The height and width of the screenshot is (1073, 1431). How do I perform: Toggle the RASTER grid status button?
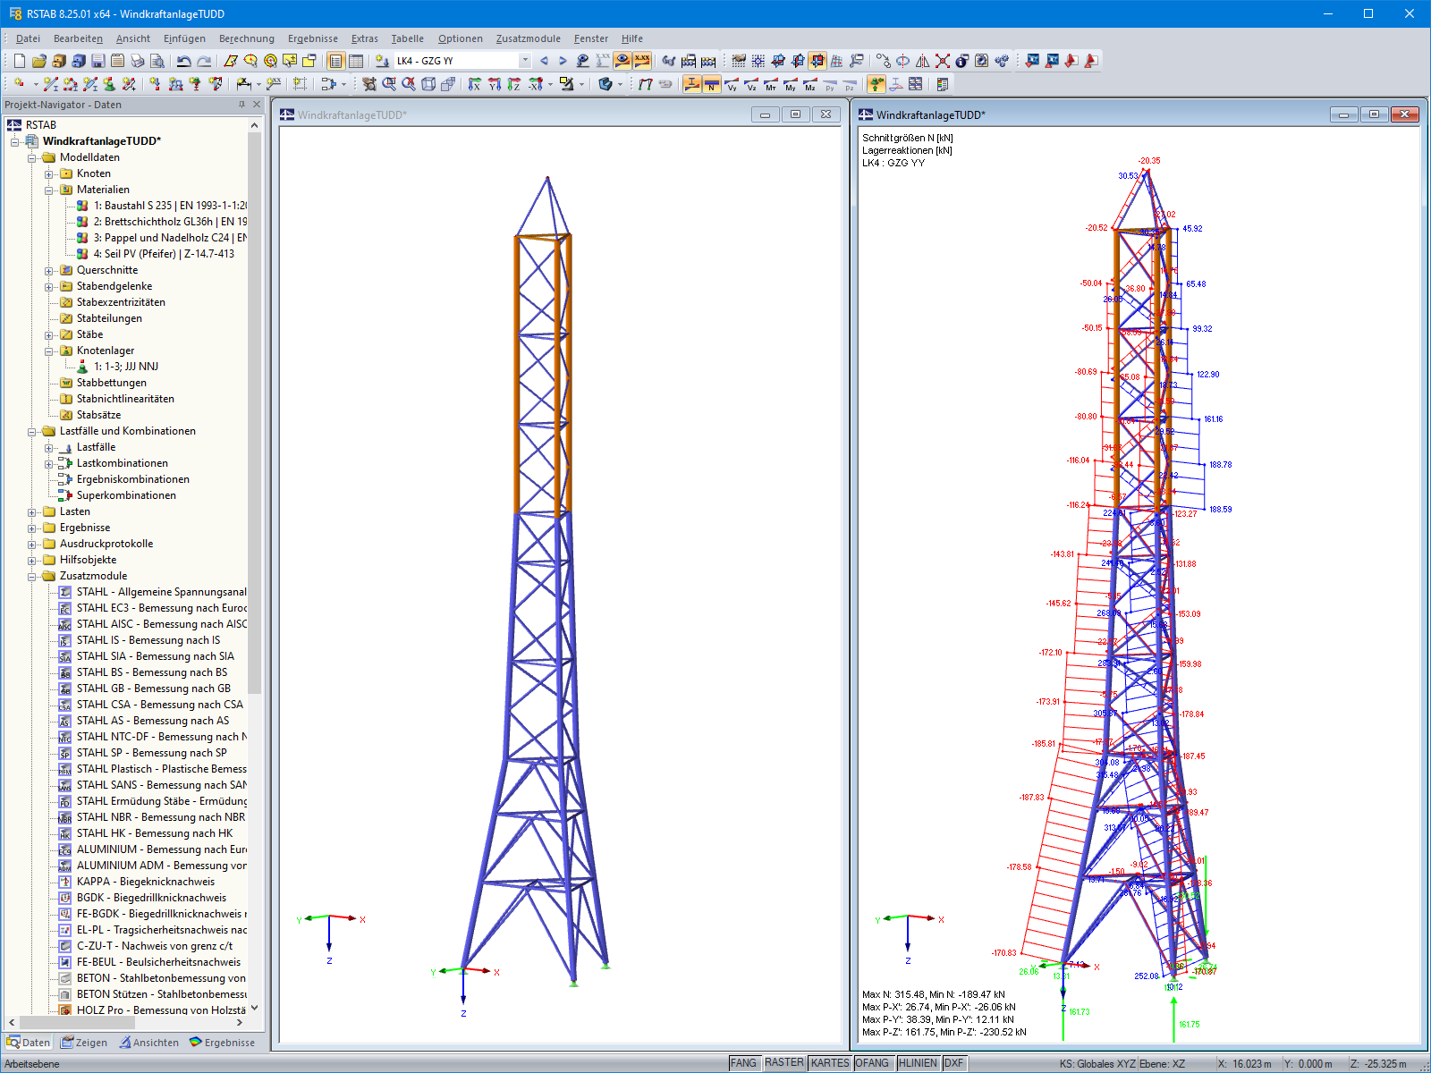coord(783,1063)
